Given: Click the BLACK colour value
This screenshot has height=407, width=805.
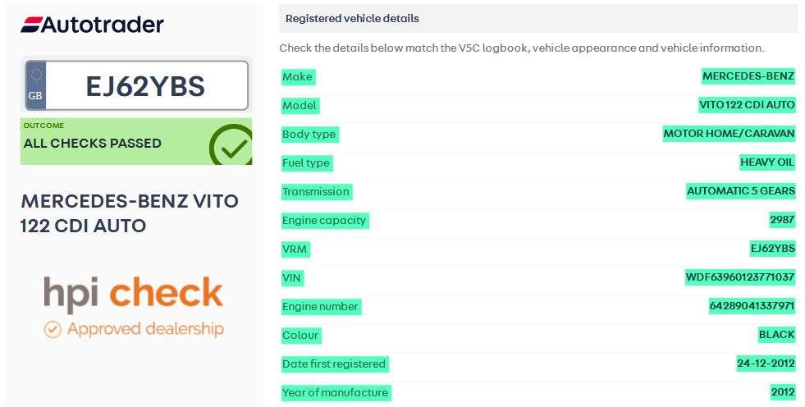Looking at the screenshot, I should (776, 335).
